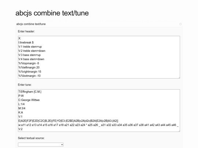The width and height of the screenshot is (198, 148).
Task: Click the 'V:4 bass stem=down' line
Action: pyautogui.click(x=31, y=59)
